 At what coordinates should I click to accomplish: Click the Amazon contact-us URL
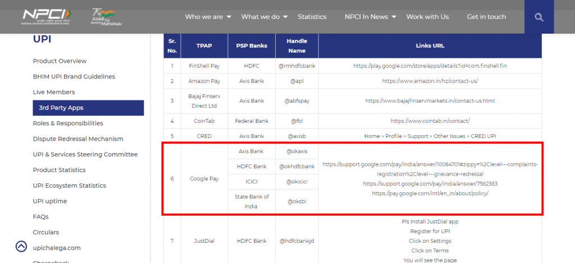point(430,81)
